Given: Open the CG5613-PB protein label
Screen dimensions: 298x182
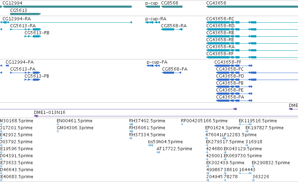Looking at the screenshot, I should (37, 76).
